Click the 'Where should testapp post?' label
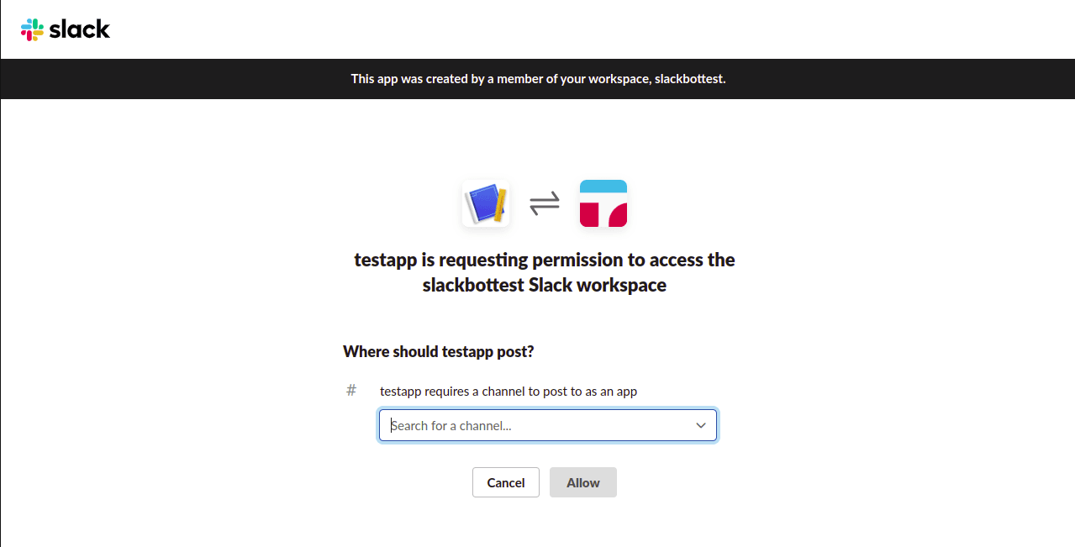Screen dimensions: 1075x547 point(438,351)
